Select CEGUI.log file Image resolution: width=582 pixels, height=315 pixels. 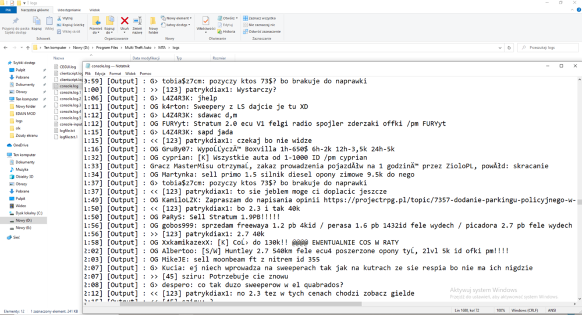68,67
